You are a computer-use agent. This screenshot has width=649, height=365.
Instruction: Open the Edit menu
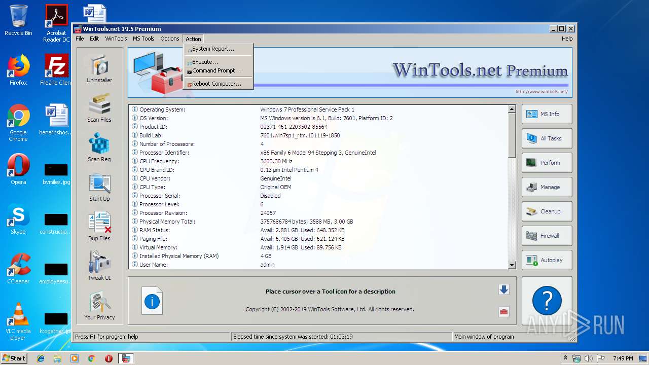pyautogui.click(x=94, y=39)
